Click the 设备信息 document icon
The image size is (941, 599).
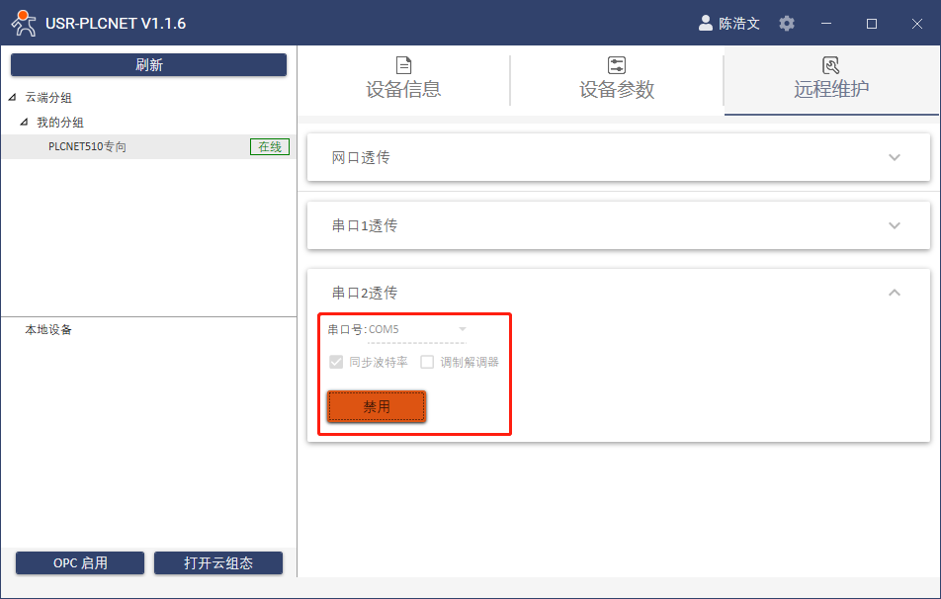[x=403, y=65]
